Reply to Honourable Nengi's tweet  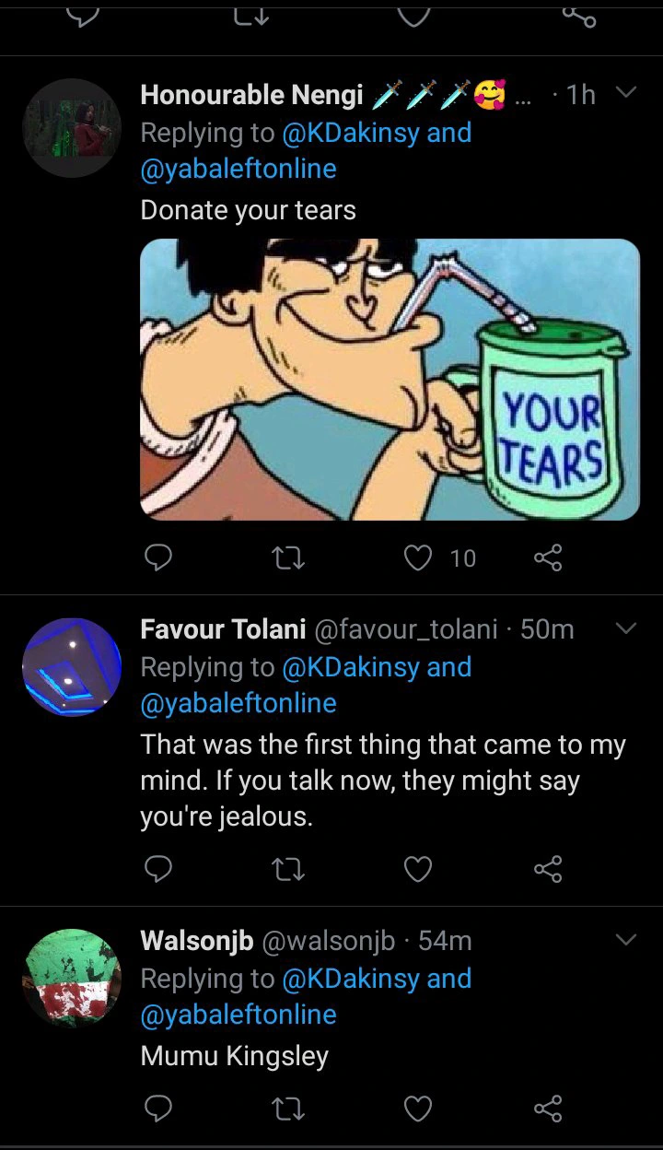[x=159, y=557]
